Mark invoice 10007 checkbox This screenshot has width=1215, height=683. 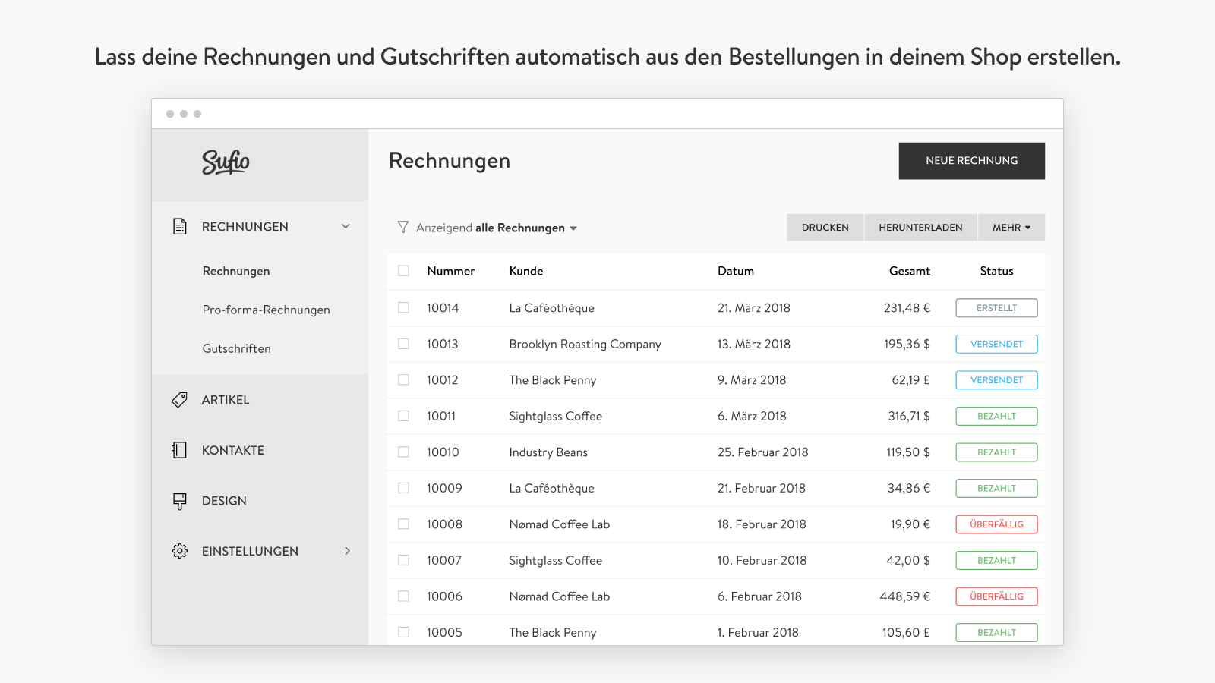pyautogui.click(x=403, y=560)
